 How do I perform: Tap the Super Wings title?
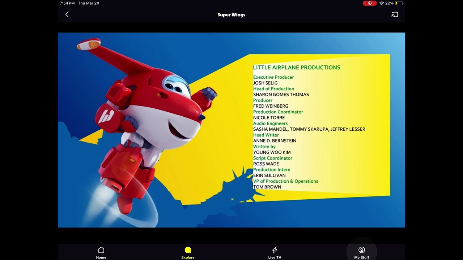pos(231,15)
